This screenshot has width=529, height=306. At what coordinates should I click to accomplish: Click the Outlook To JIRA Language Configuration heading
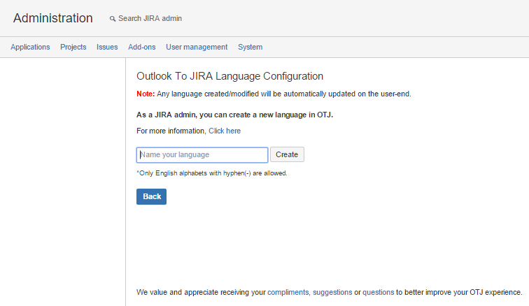[230, 76]
